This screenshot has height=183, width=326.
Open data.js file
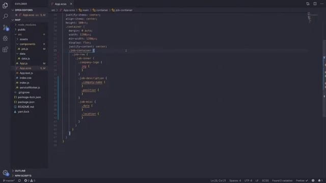(x=25, y=58)
